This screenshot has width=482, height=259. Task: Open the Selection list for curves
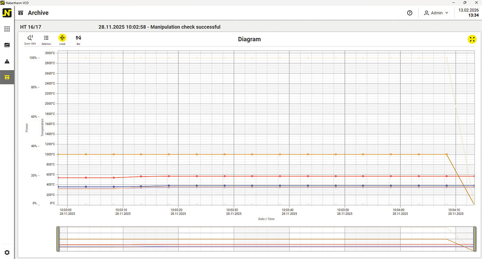coord(46,38)
